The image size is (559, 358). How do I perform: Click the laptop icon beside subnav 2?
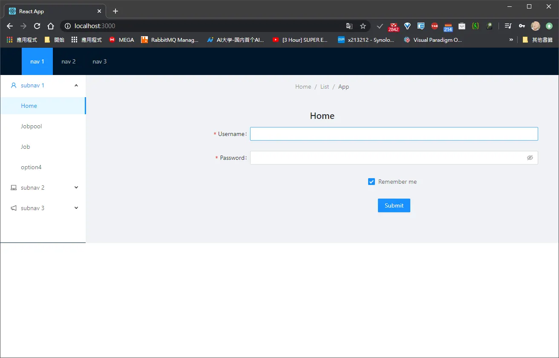14,188
